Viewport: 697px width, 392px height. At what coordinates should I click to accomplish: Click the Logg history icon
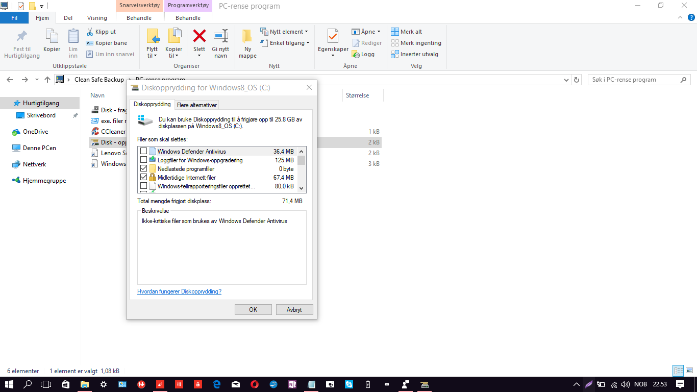(356, 54)
